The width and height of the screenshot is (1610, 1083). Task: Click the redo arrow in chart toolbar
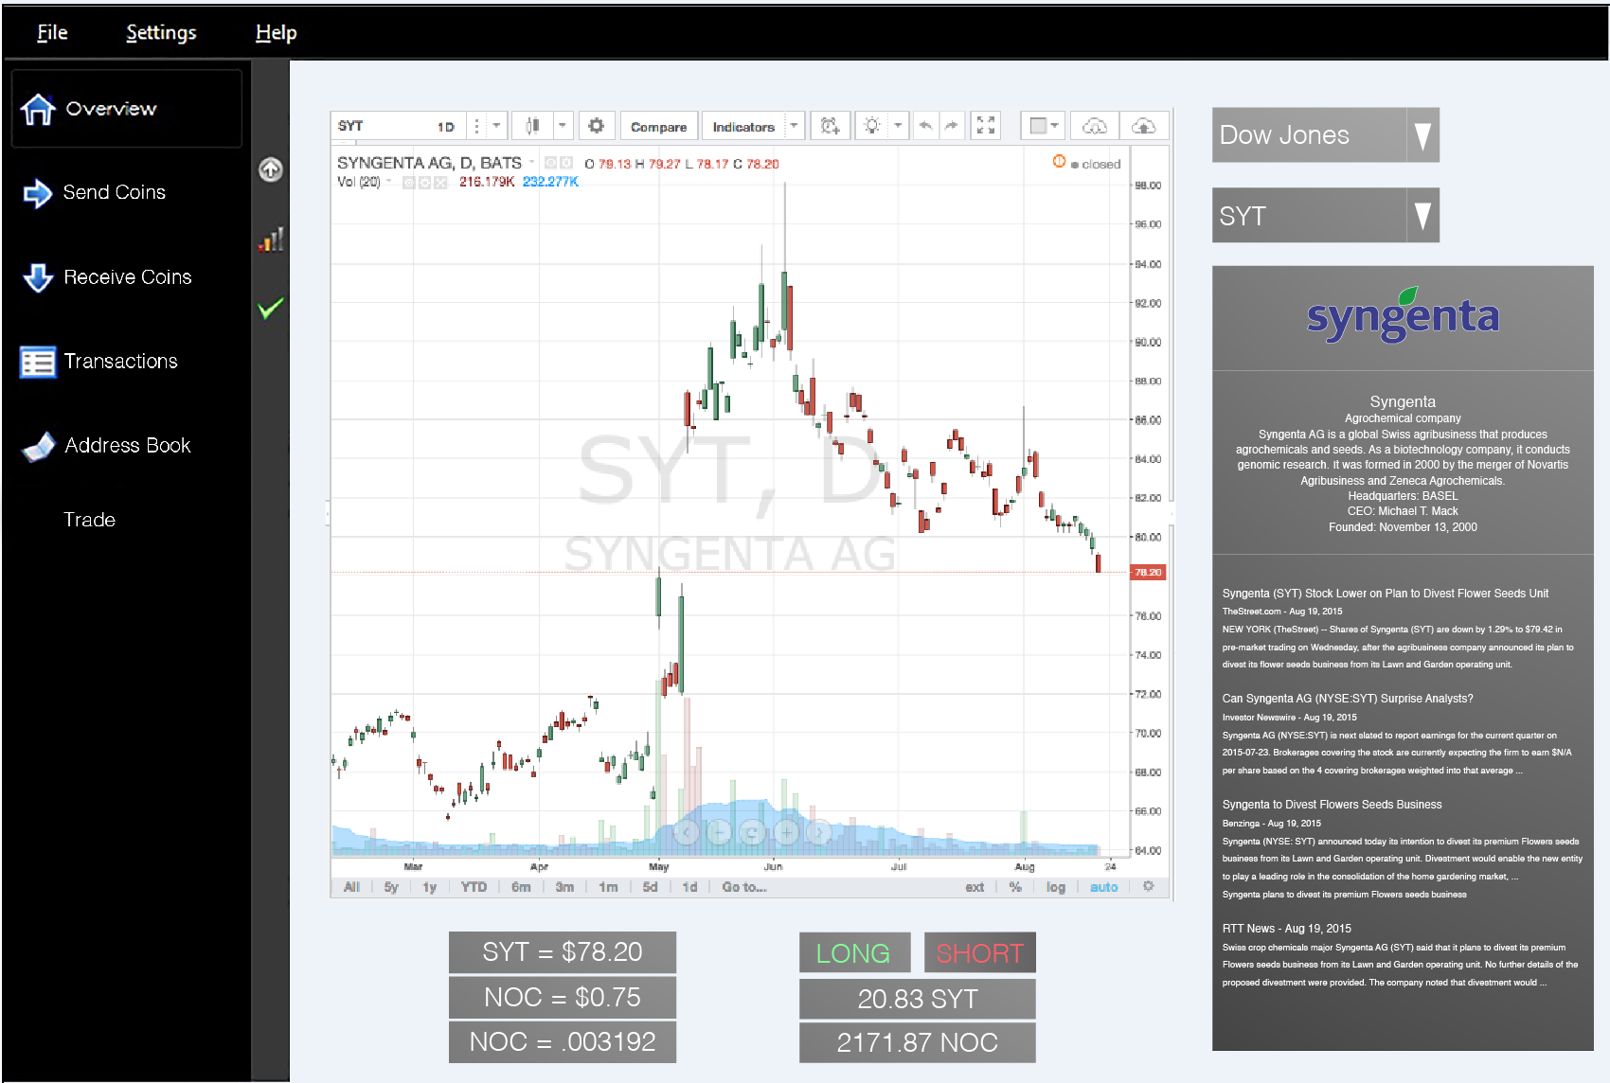[x=951, y=126]
